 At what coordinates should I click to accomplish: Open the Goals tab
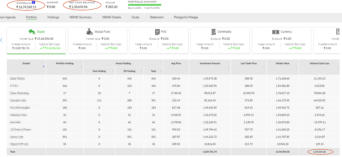(x=135, y=17)
